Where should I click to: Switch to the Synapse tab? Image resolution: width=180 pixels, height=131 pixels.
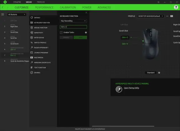(x=17, y=2)
